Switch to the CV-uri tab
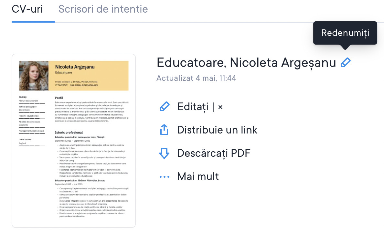The width and height of the screenshot is (384, 245). 27,9
